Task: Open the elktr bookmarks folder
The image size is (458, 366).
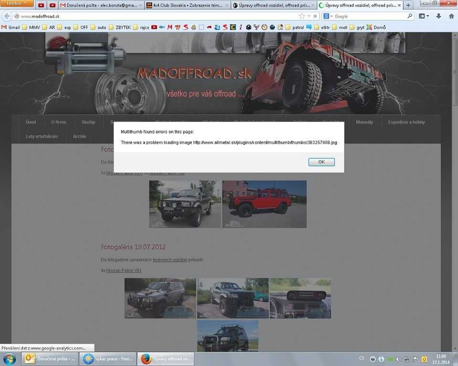Action: click(x=322, y=28)
